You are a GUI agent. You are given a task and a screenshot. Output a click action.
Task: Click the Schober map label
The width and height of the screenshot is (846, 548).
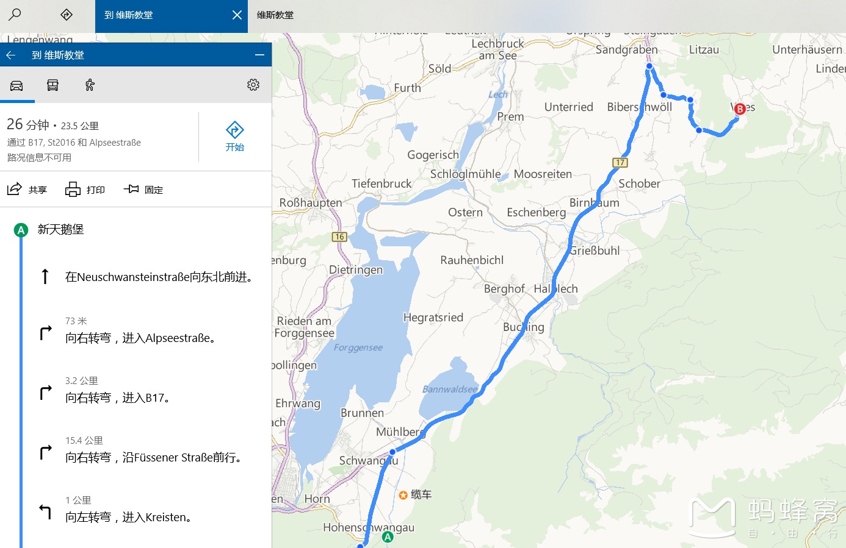tap(639, 183)
